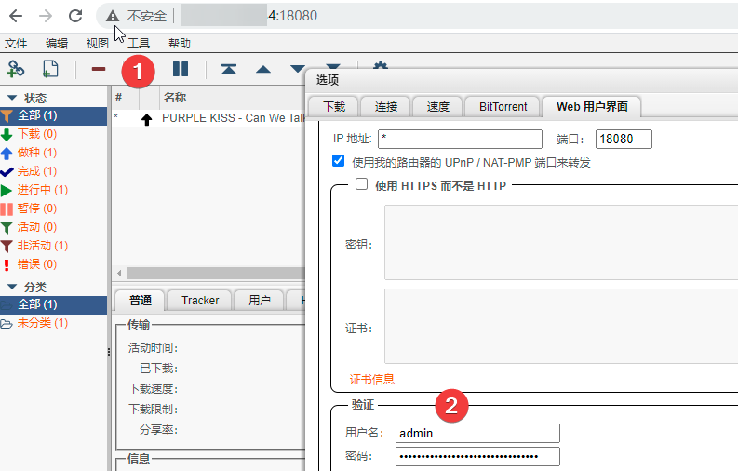Screen dimensions: 738x471
Task: Go back with the browser back arrow
Action: coord(16,16)
